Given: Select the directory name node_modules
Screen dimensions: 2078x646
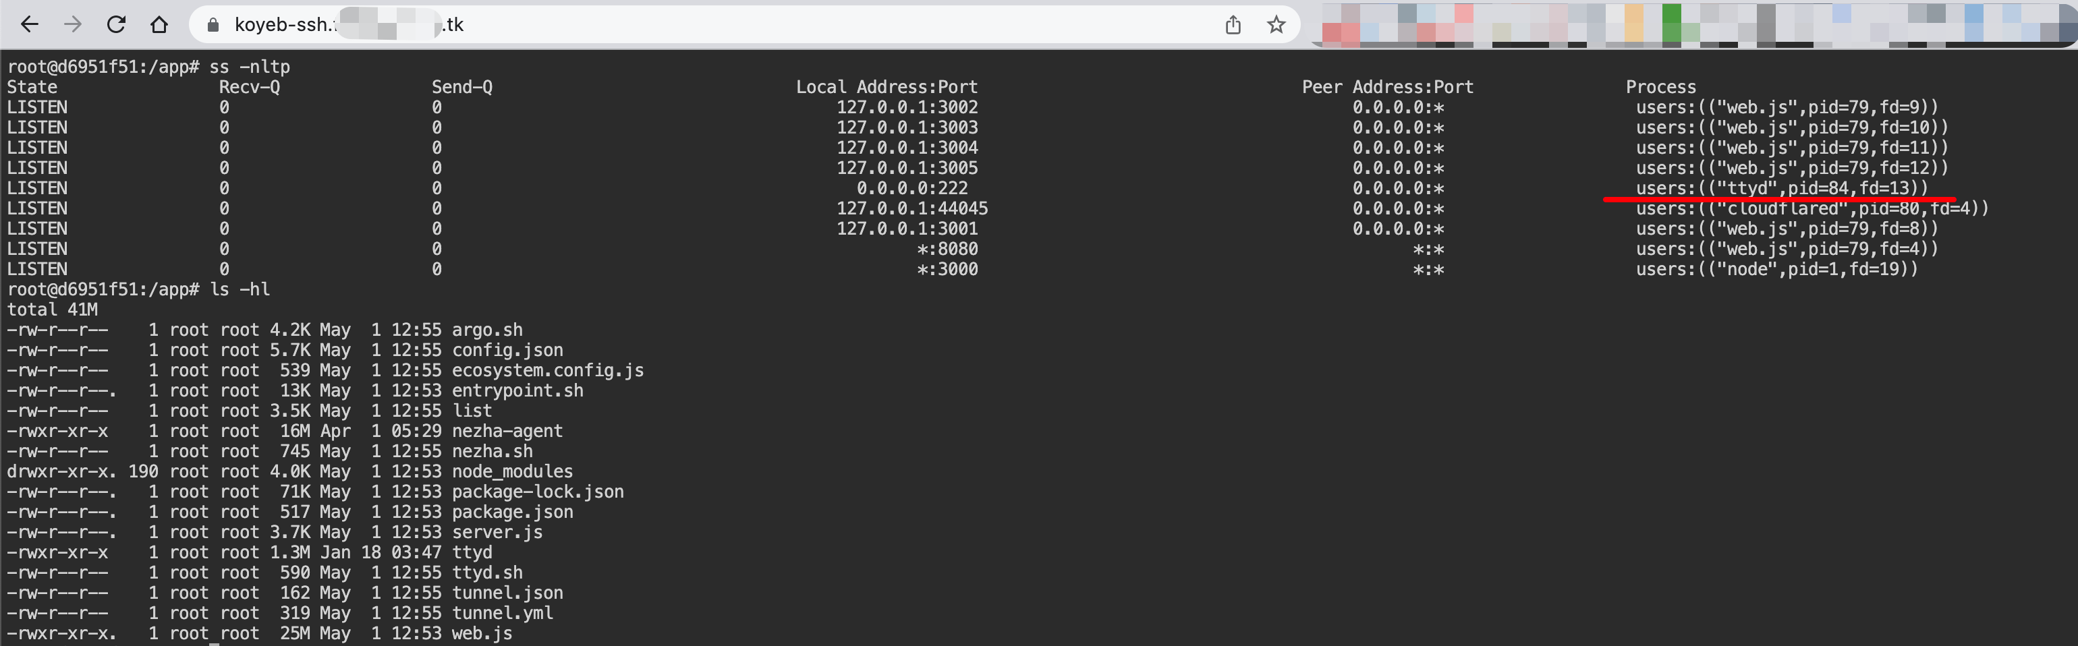Looking at the screenshot, I should tap(512, 471).
